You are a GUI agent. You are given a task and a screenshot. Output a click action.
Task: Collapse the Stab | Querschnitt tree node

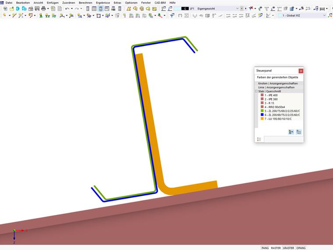pyautogui.click(x=256, y=91)
